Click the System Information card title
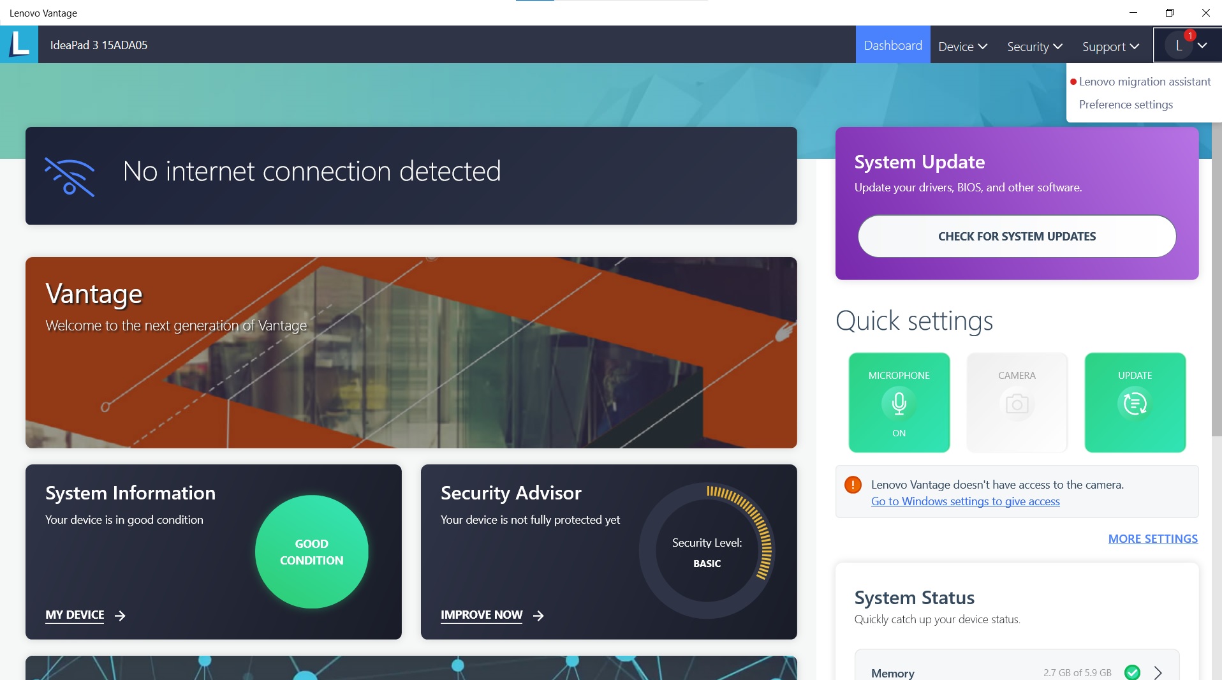This screenshot has width=1222, height=680. click(130, 493)
